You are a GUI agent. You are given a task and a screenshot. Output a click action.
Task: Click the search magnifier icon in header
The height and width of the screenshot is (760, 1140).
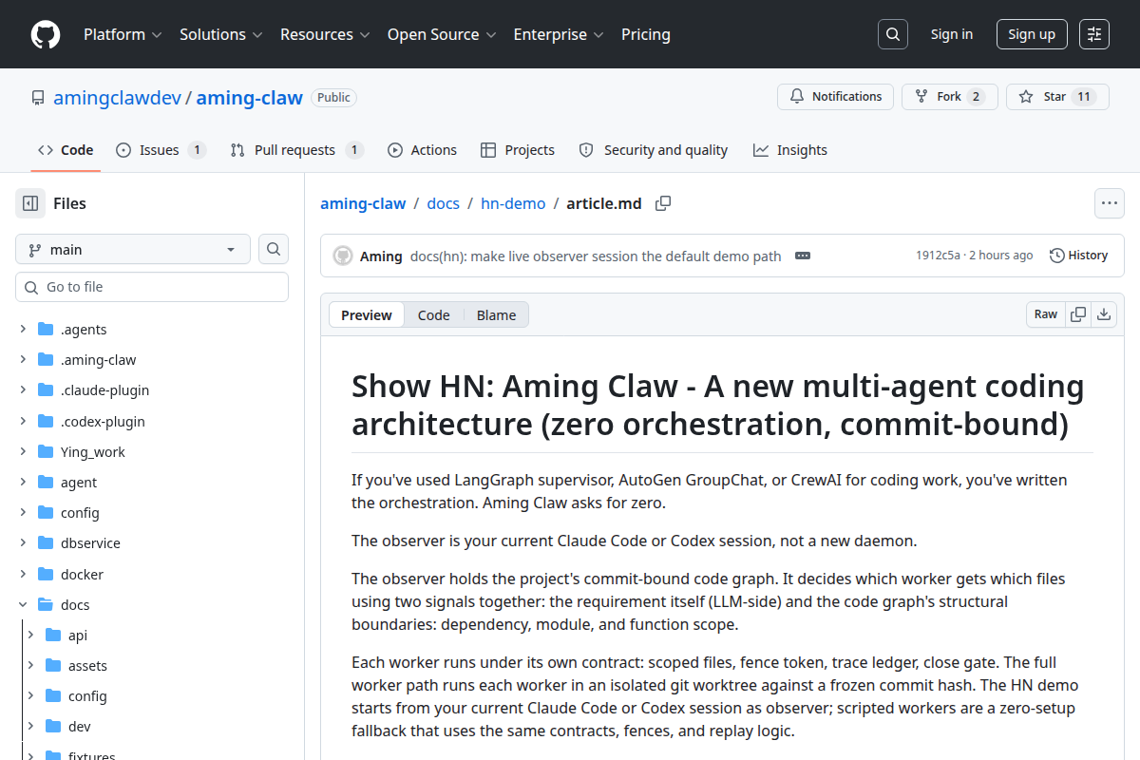pyautogui.click(x=892, y=34)
